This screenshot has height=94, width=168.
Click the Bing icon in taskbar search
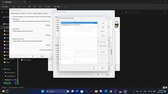point(68,91)
